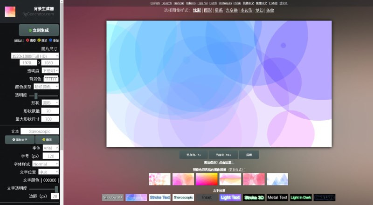This screenshot has height=205, width=373.
Task: Adjust the 透明度 opacity slider
Action: (x=36, y=95)
